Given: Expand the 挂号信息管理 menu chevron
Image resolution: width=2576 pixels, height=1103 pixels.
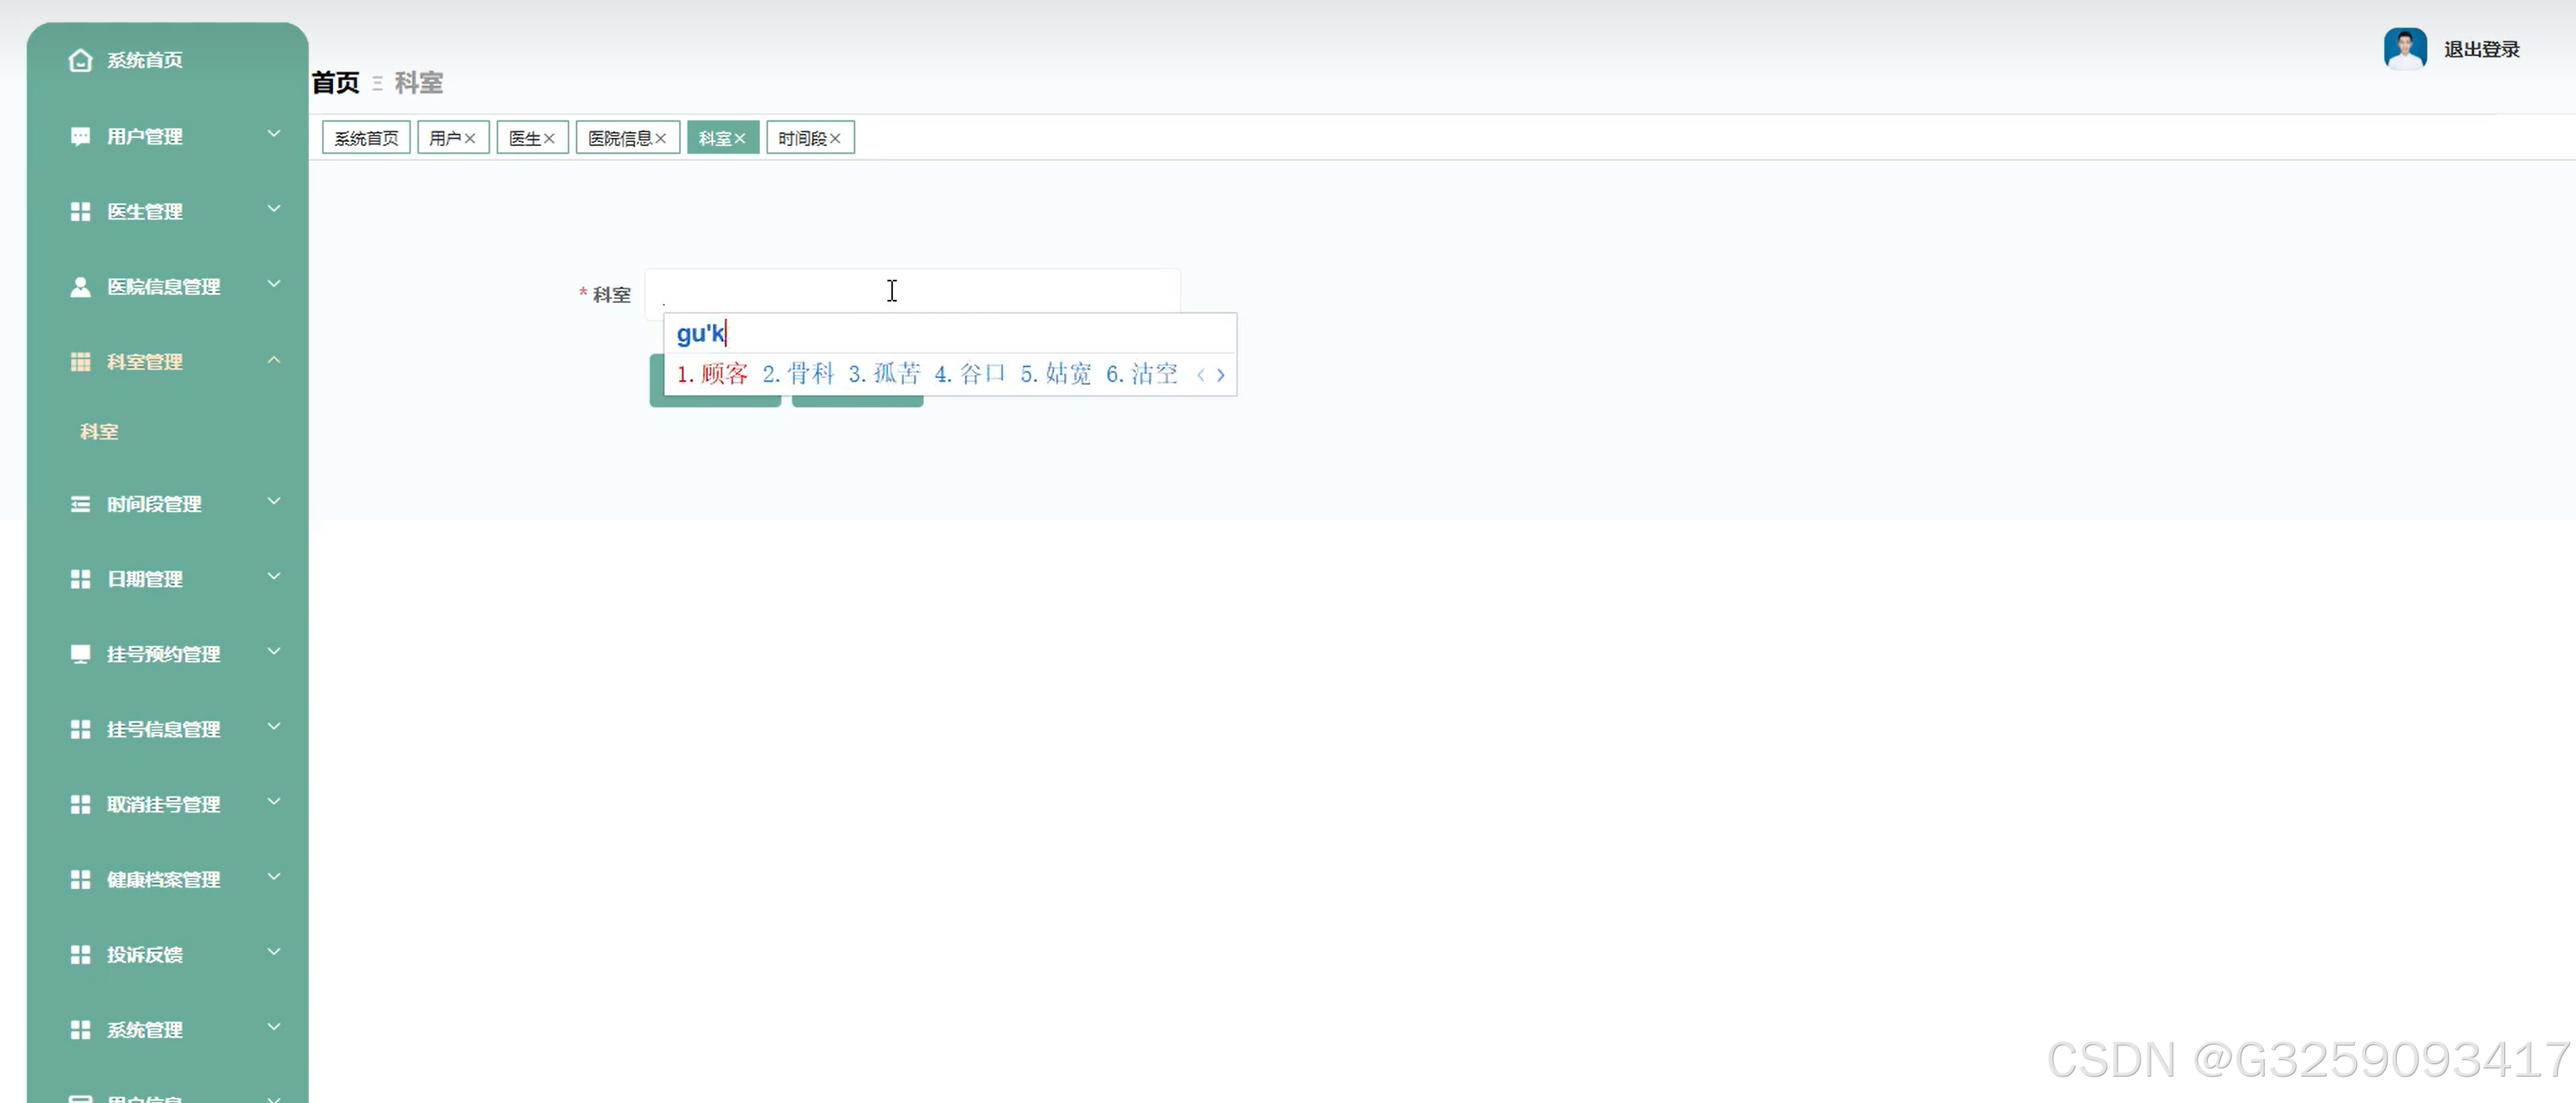Looking at the screenshot, I should click(274, 727).
